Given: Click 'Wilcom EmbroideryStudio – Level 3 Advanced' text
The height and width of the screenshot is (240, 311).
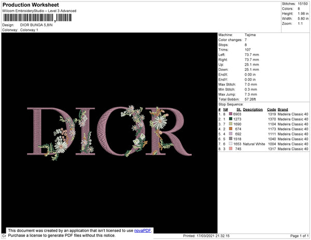Looking at the screenshot, I should (x=39, y=11).
